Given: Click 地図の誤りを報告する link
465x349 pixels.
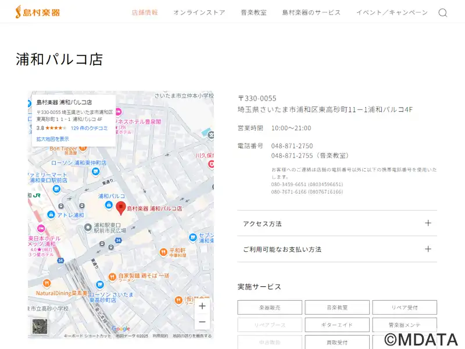Looking at the screenshot, I should pos(192,336).
